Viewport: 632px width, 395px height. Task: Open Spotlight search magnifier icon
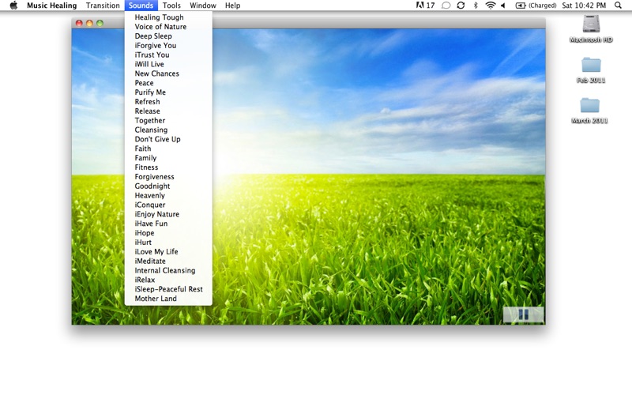[618, 6]
